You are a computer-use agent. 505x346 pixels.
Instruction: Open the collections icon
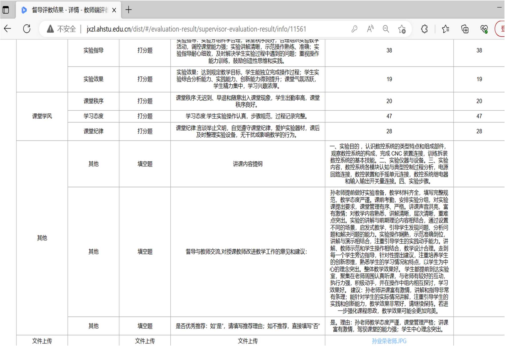[x=465, y=29]
